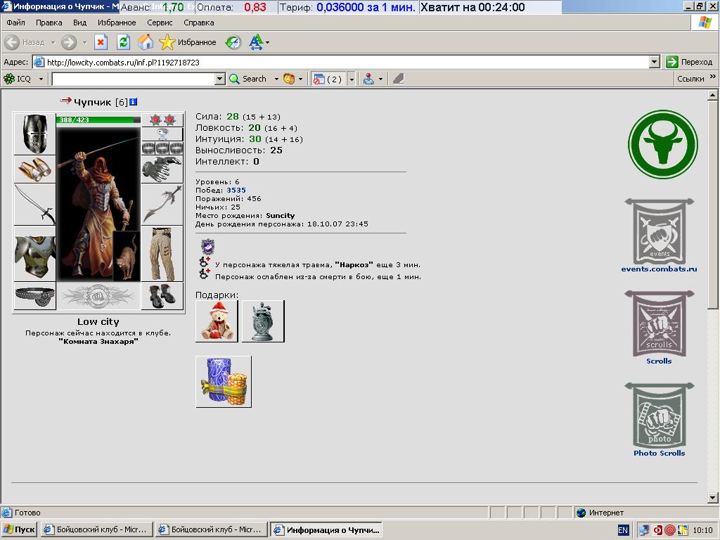Click the khaki pants equipment icon

(162, 253)
